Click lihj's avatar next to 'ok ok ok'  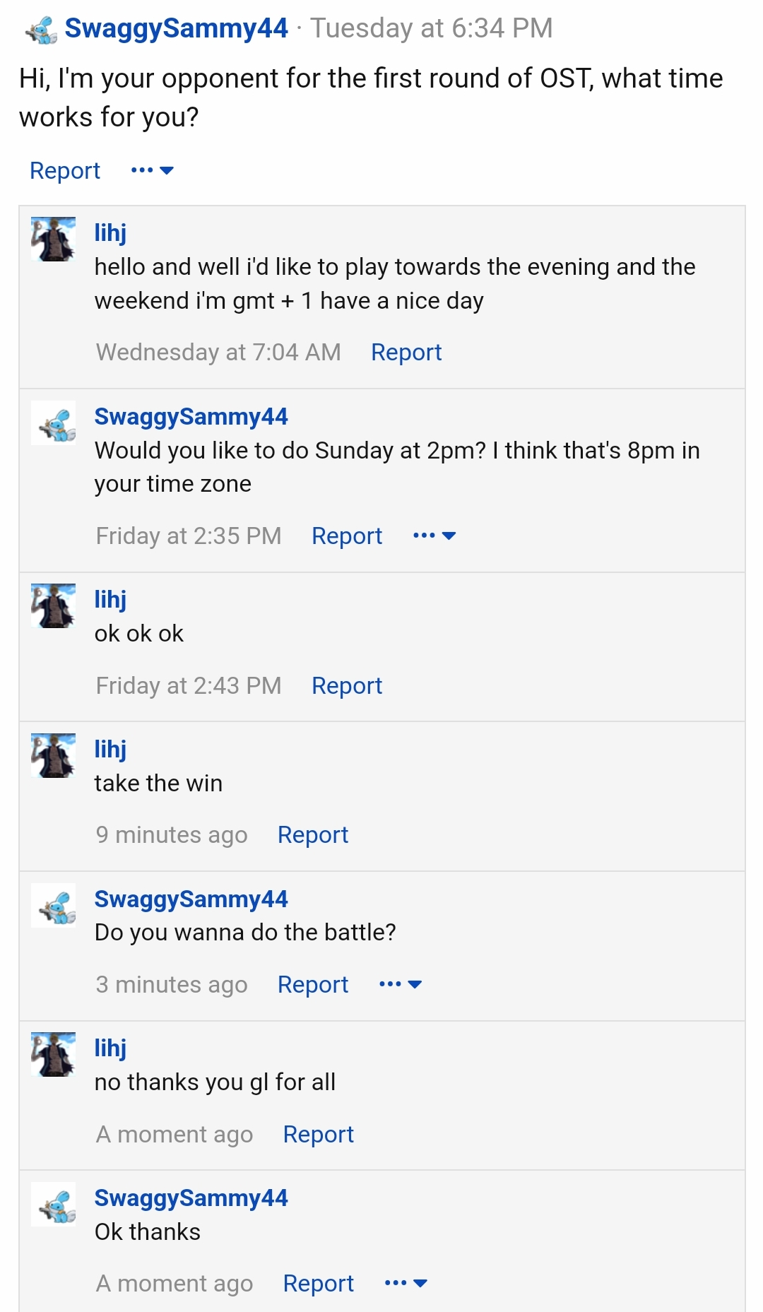53,605
